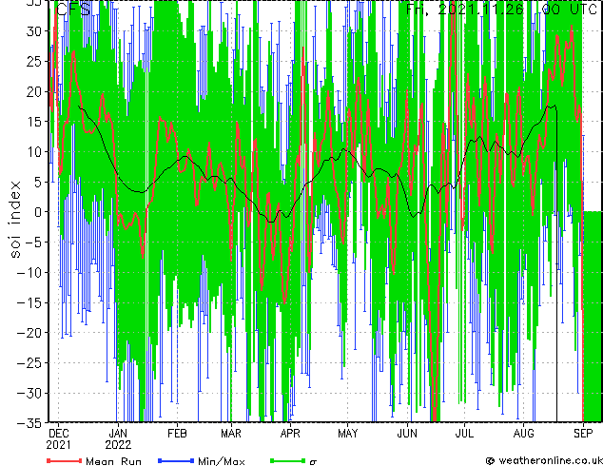Click the JUL month label
This screenshot has width=603, height=466.
click(x=464, y=434)
